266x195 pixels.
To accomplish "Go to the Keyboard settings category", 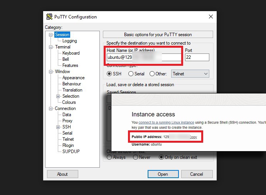I will (x=71, y=53).
